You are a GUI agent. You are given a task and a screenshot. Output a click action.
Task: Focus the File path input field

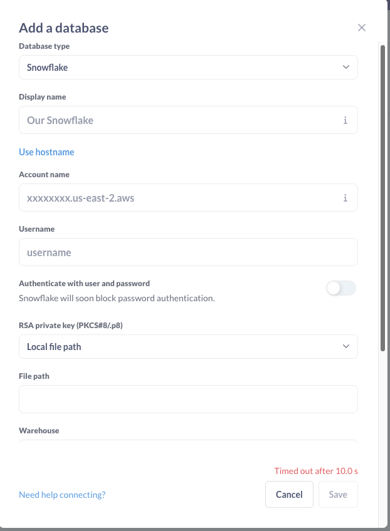(188, 399)
